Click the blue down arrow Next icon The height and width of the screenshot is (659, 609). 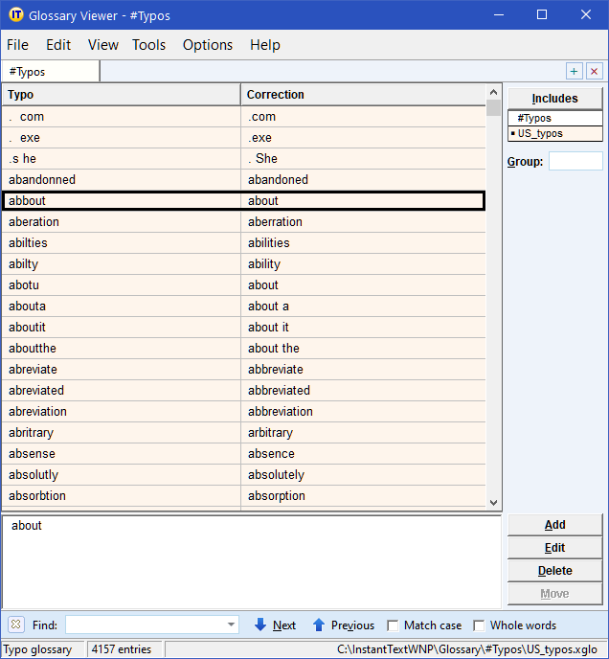[x=260, y=625]
